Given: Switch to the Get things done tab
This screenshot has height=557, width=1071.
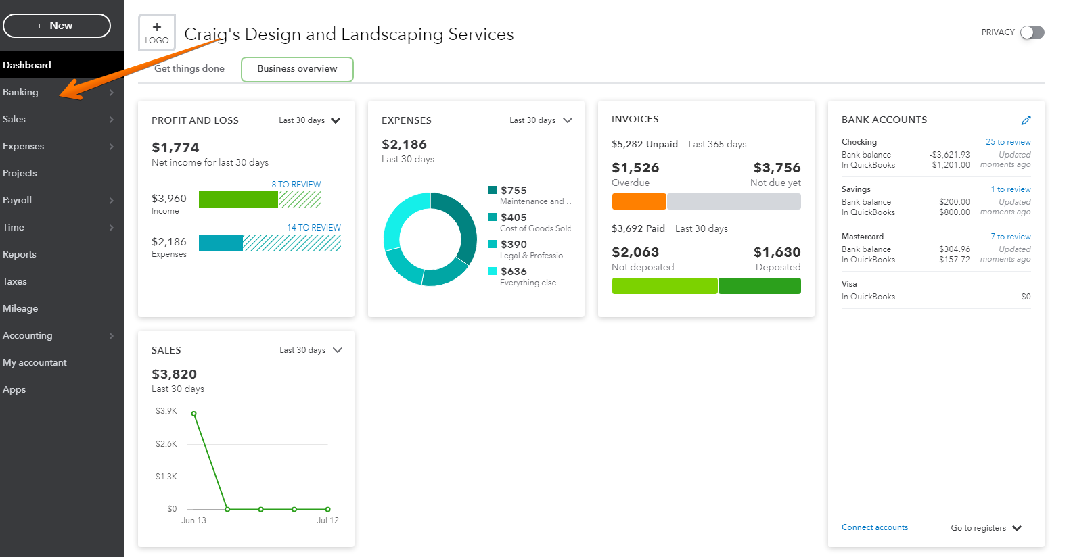Looking at the screenshot, I should pos(189,68).
